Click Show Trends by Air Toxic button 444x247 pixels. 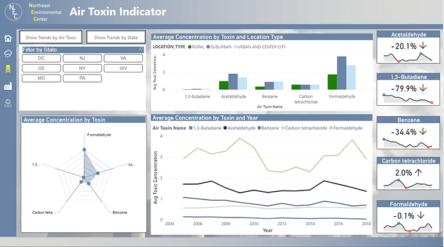[51, 37]
